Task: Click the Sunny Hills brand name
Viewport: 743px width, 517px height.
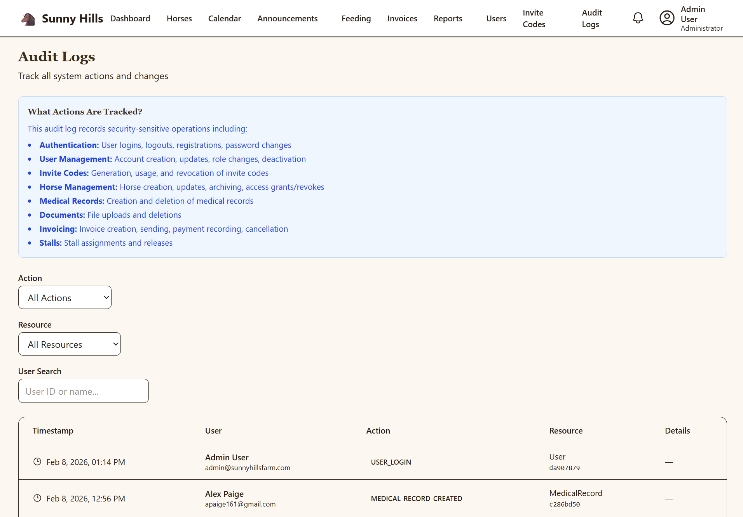Action: click(x=72, y=18)
